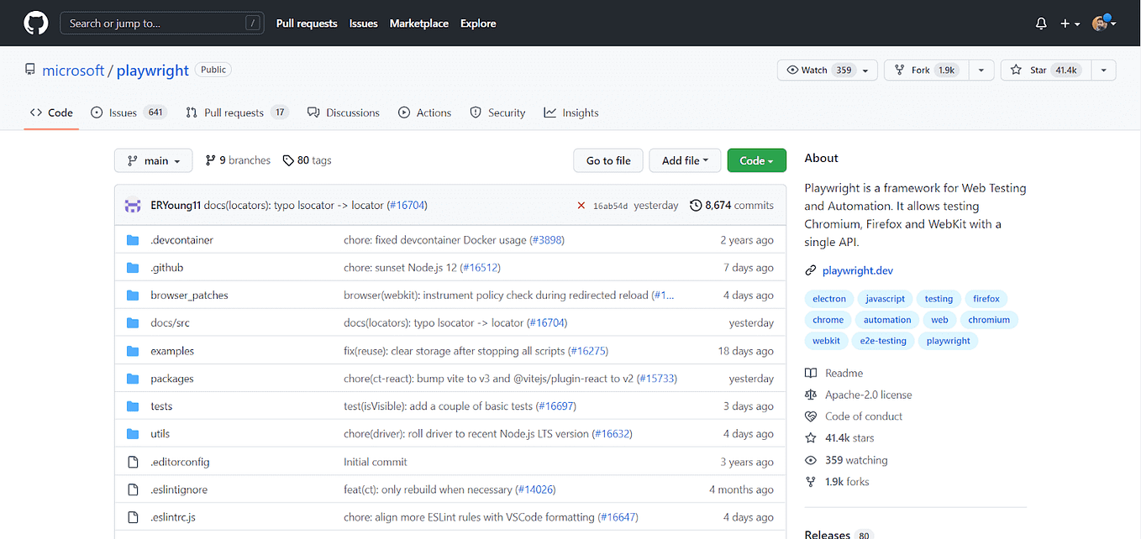Open the GitHub home logo
1141x539 pixels.
[34, 23]
